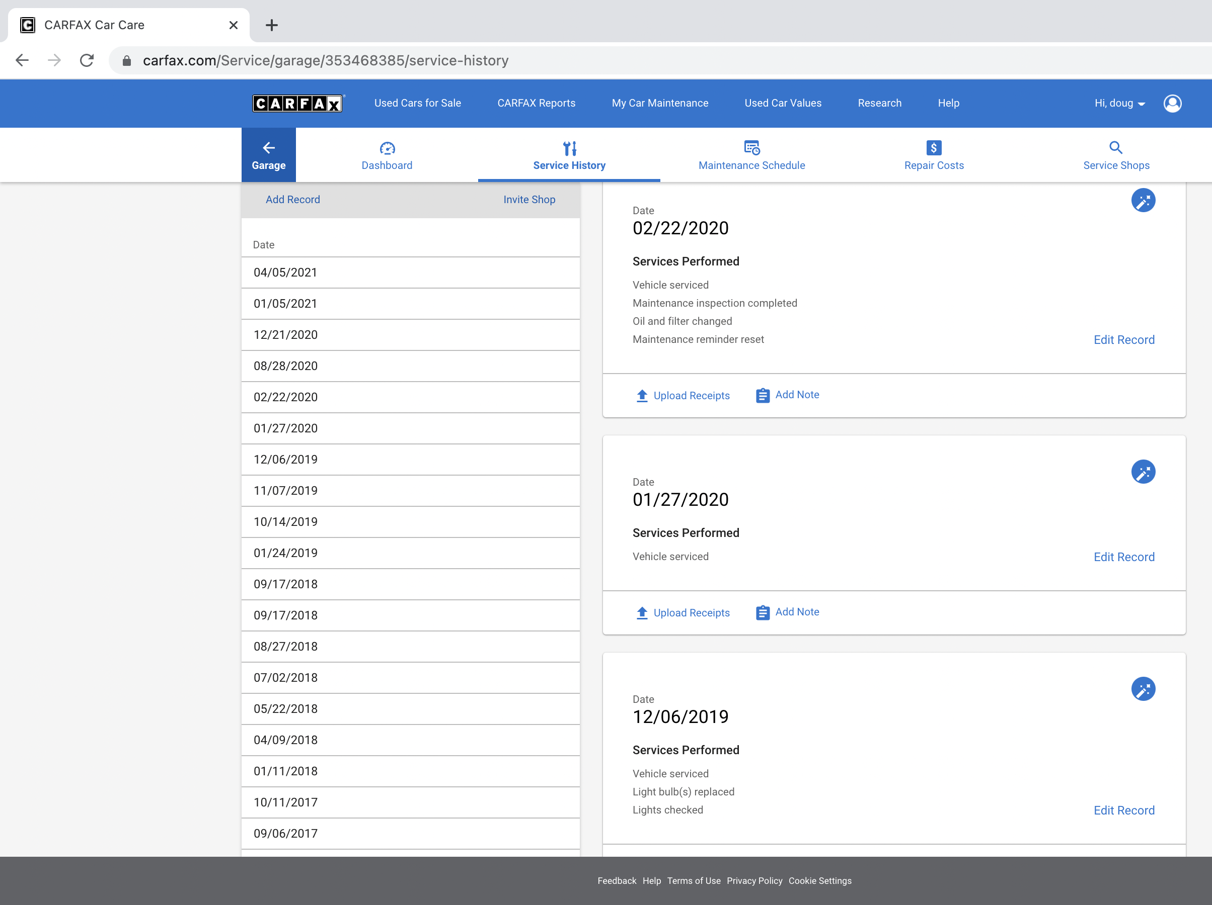Image resolution: width=1212 pixels, height=905 pixels.
Task: Open Used Car Values menu
Action: (x=783, y=103)
